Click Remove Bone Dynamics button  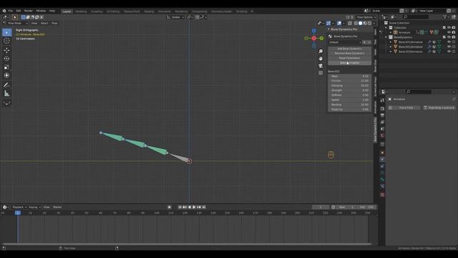click(x=349, y=53)
